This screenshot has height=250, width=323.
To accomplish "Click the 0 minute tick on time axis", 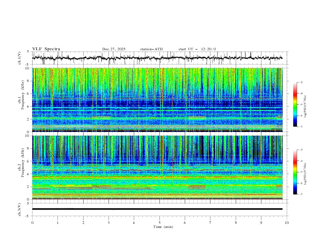I will pyautogui.click(x=33, y=222).
